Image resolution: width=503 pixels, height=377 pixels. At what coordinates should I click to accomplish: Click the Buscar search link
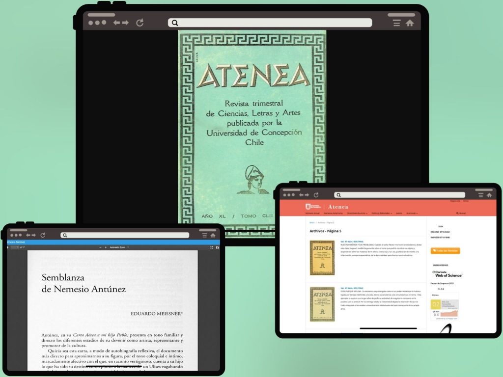[461, 213]
